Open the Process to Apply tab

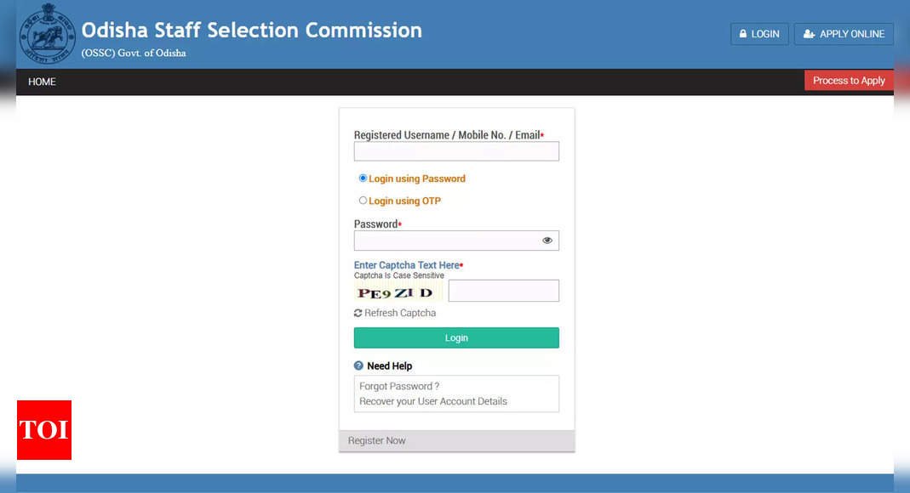849,81
